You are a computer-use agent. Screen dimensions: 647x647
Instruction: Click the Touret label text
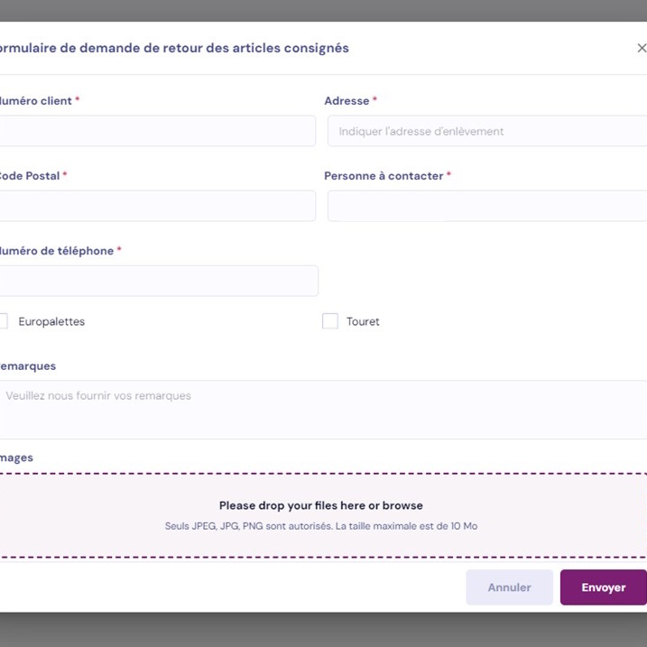point(363,321)
